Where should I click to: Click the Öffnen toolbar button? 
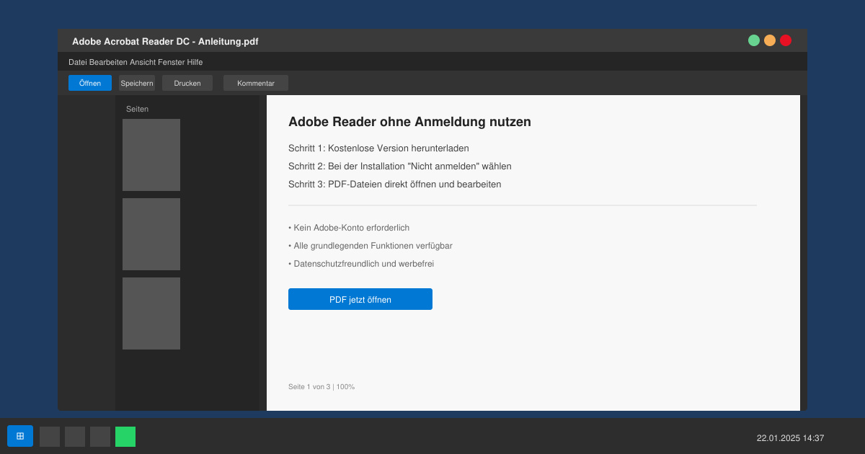[x=90, y=83]
